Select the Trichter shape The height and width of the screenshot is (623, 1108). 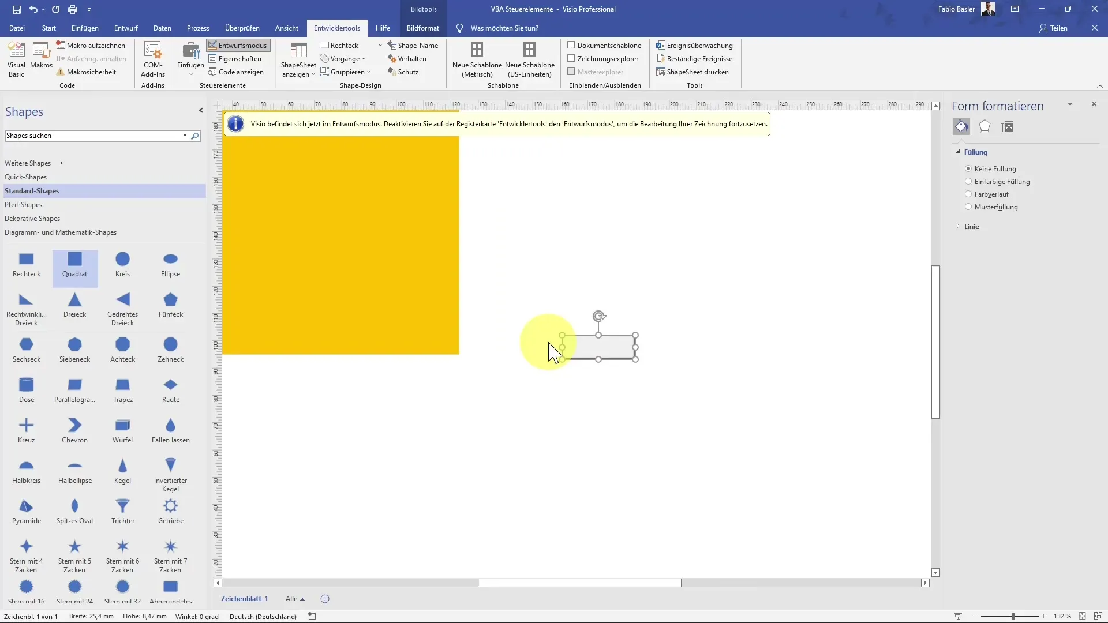(x=123, y=512)
